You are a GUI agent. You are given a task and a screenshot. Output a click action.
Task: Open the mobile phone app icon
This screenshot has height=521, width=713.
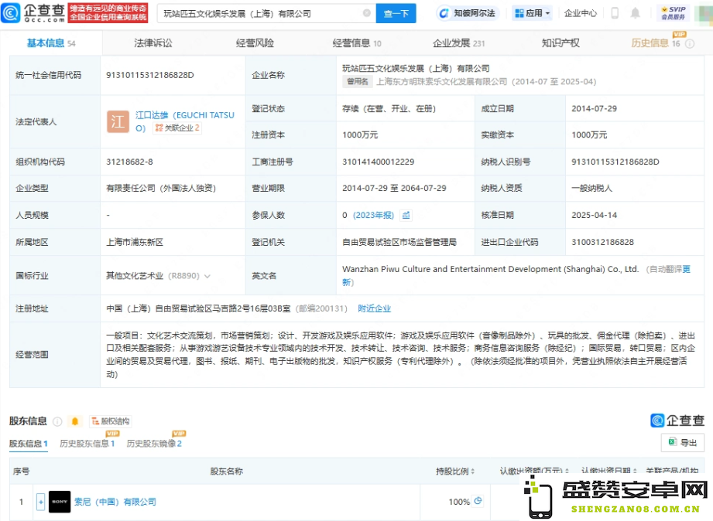pos(615,13)
